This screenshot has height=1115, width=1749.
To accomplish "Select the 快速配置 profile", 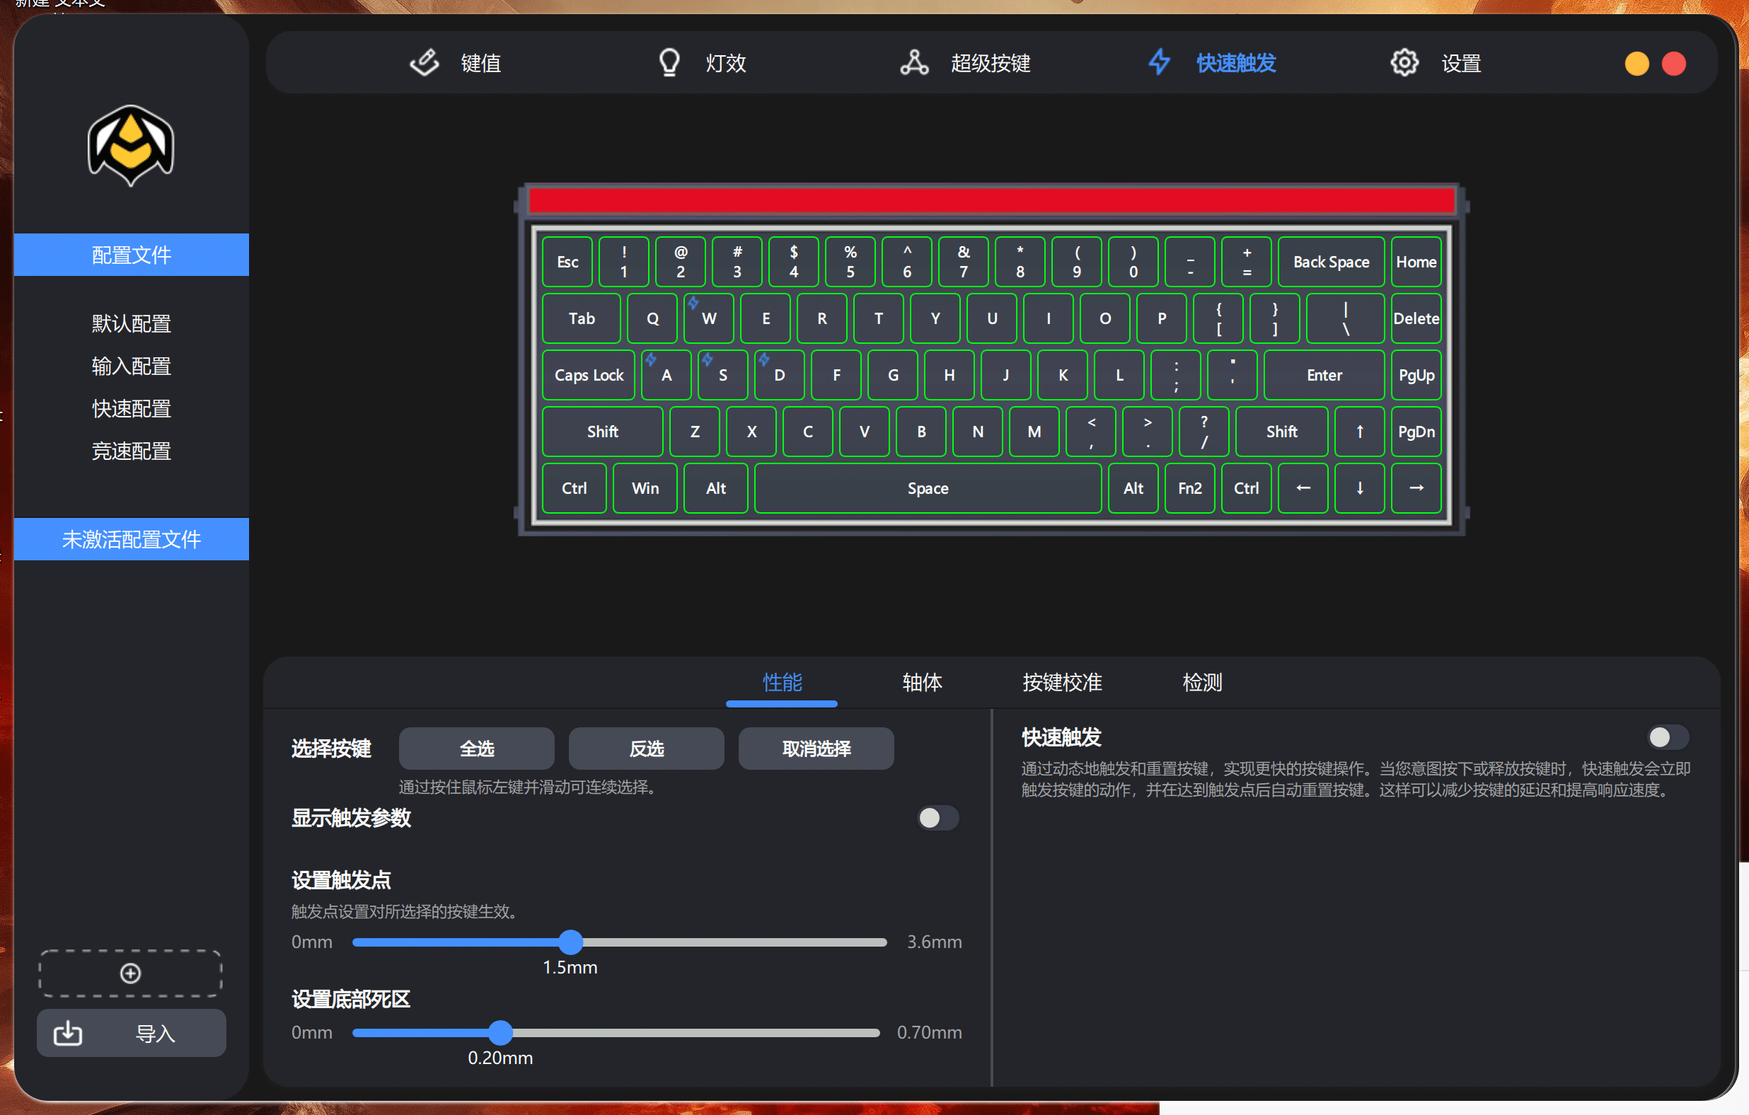I will pyautogui.click(x=132, y=408).
